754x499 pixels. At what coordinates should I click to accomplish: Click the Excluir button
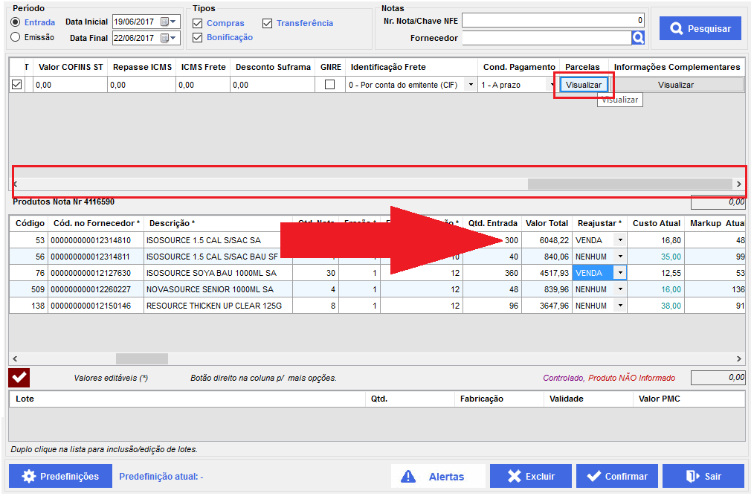point(530,477)
